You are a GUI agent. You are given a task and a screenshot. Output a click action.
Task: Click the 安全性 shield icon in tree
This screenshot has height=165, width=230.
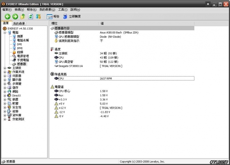coord(9,107)
